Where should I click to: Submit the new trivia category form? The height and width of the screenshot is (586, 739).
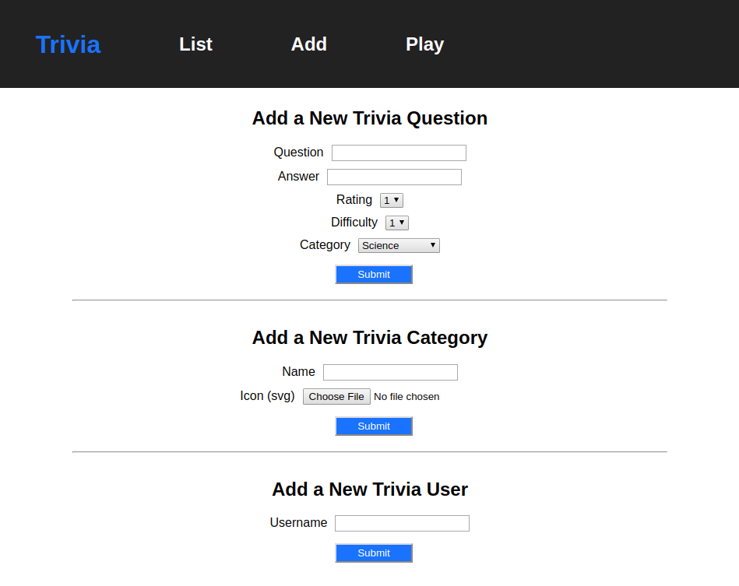pos(374,426)
